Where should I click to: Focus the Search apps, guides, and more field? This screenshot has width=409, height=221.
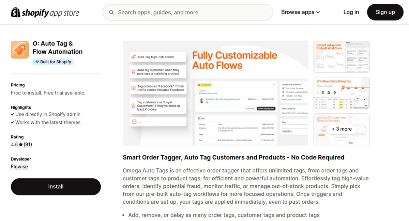pyautogui.click(x=188, y=13)
